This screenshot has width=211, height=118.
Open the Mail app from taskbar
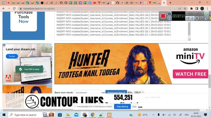[x=76, y=115]
